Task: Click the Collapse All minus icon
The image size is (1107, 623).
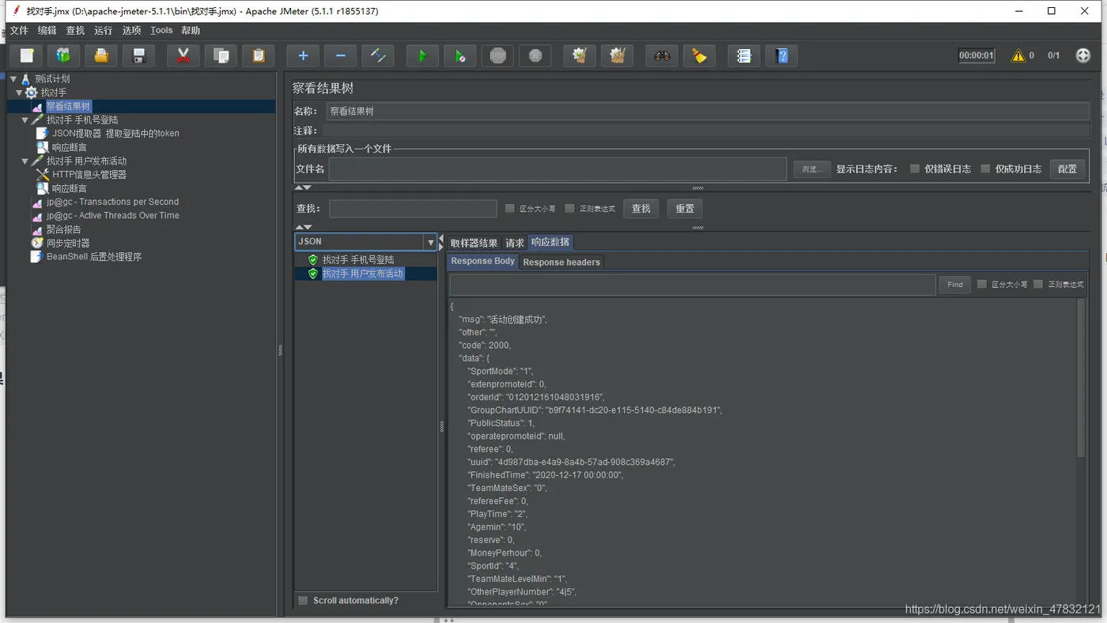Action: pyautogui.click(x=341, y=55)
